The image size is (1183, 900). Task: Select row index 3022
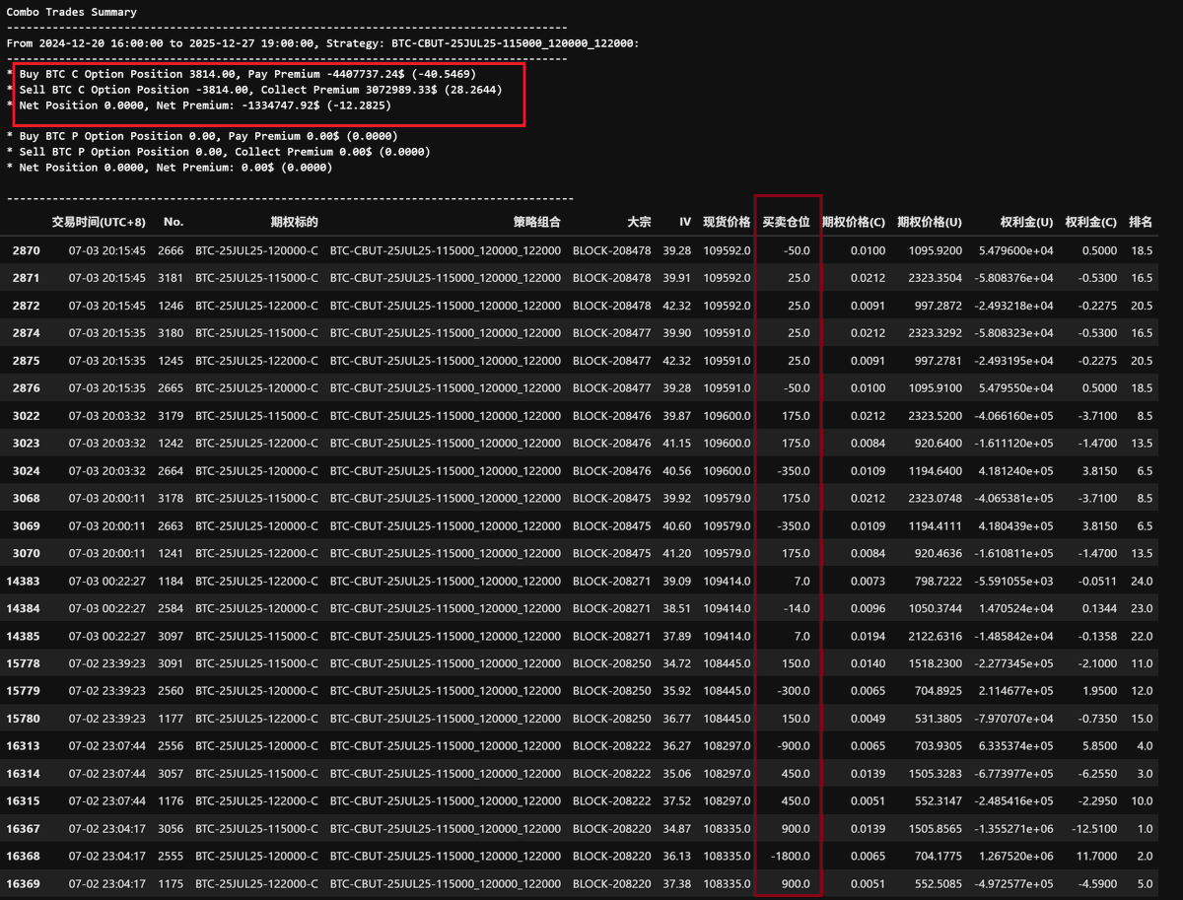point(27,417)
